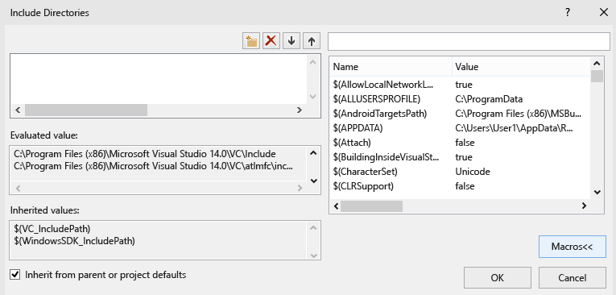Click the Cancel button
The height and width of the screenshot is (295, 616).
tap(572, 278)
